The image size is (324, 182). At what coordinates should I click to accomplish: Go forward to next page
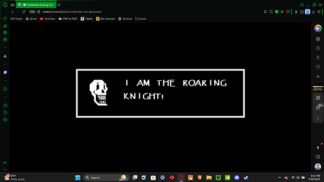pos(18,12)
